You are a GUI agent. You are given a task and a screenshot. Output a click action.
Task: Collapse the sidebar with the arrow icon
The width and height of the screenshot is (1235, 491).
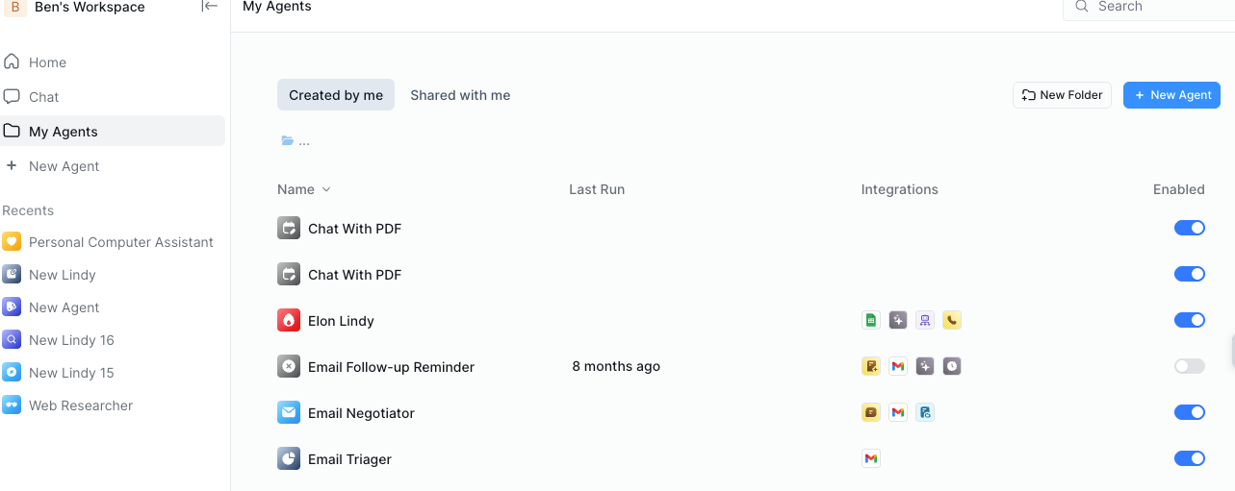[209, 7]
